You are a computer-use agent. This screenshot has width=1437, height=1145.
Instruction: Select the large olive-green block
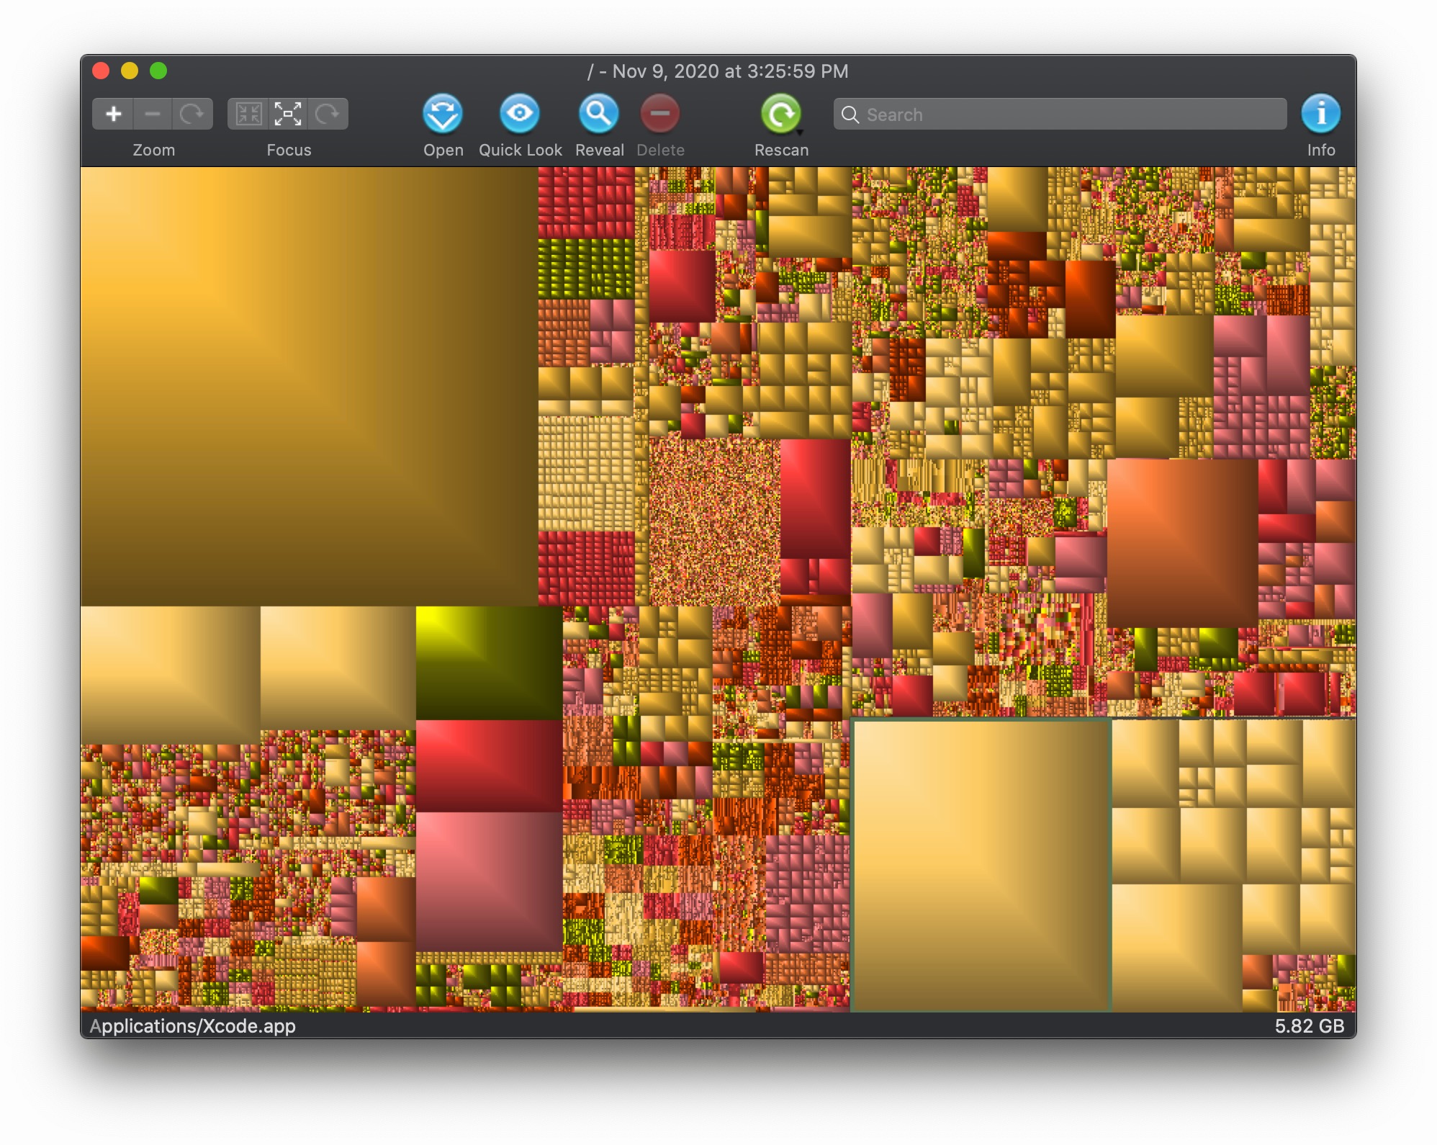[489, 663]
